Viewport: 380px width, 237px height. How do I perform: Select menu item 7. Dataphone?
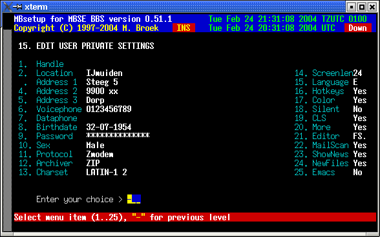point(48,118)
